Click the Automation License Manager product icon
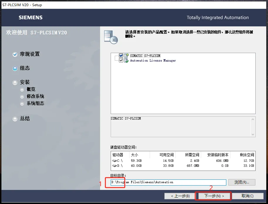The image size is (268, 204). pos(126,60)
